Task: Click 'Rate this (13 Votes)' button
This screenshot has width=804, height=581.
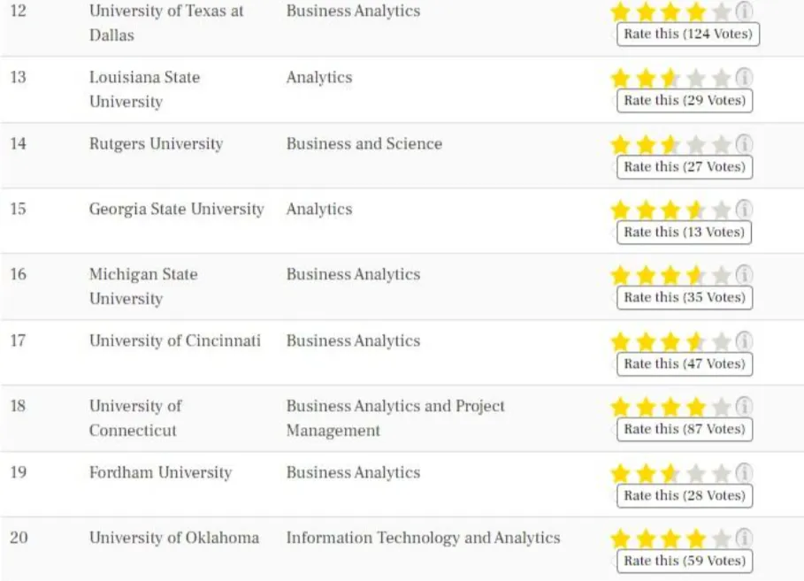Action: click(x=684, y=232)
